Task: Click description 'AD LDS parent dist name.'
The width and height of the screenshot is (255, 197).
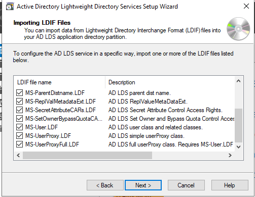Action: click(139, 93)
